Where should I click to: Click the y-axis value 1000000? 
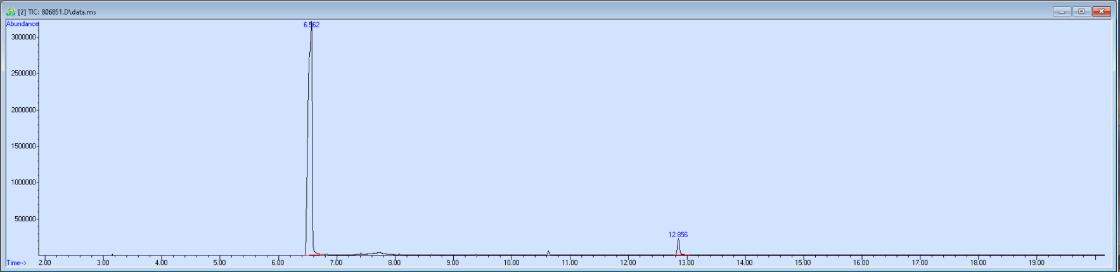[x=23, y=183]
